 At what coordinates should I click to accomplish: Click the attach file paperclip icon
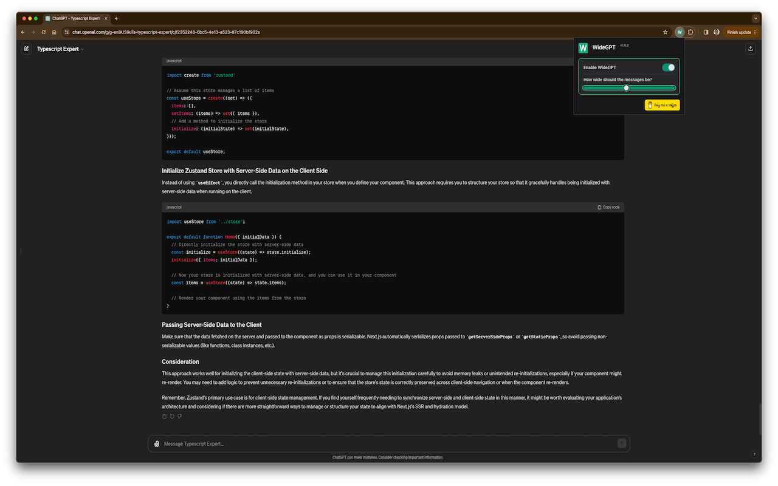(157, 444)
